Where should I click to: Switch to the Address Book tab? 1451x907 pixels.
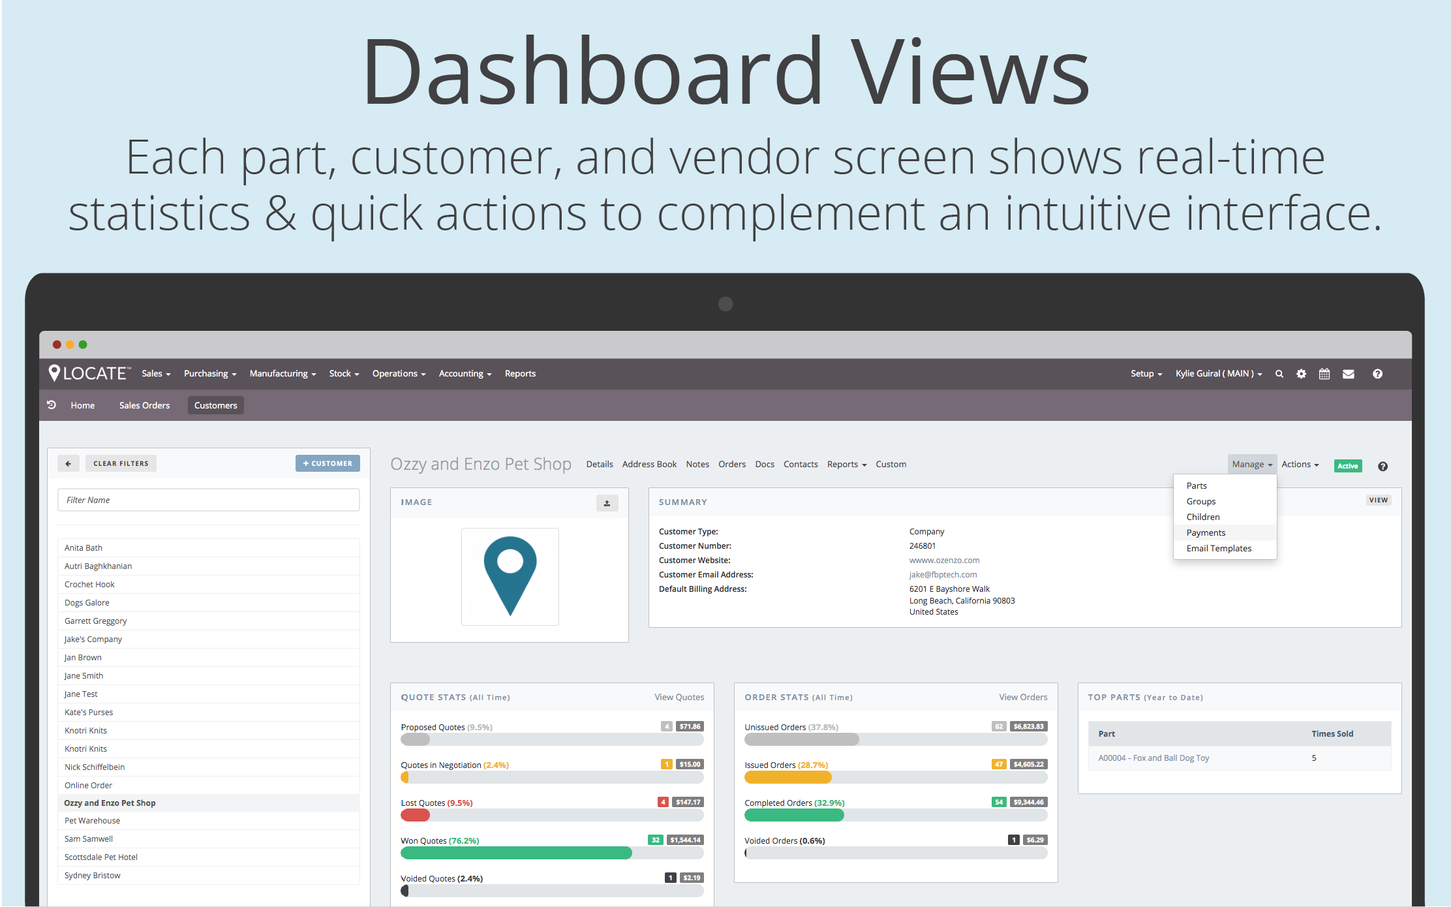(x=649, y=465)
